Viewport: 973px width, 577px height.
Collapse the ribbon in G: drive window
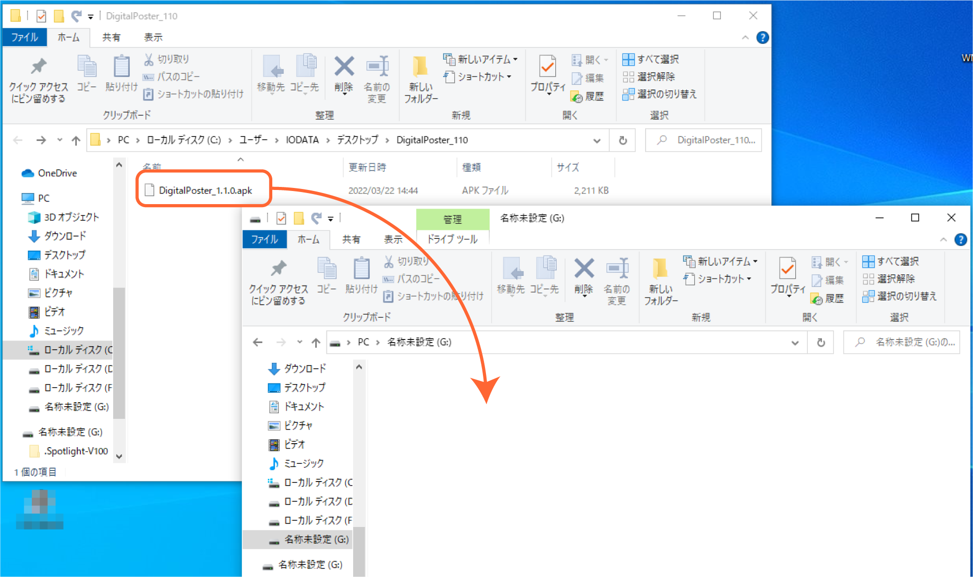tap(943, 239)
